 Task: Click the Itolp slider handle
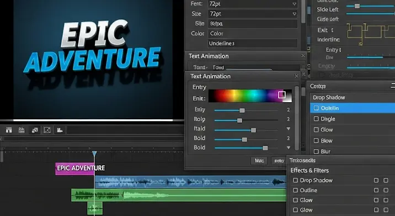(239, 120)
